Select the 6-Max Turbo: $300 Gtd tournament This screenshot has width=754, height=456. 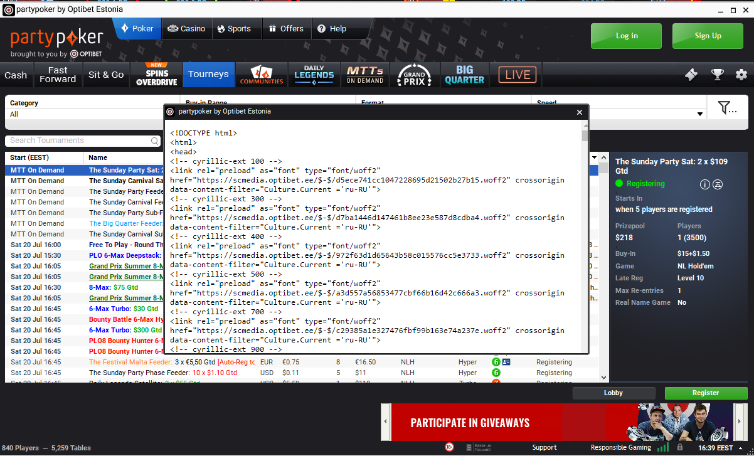[x=85, y=330]
